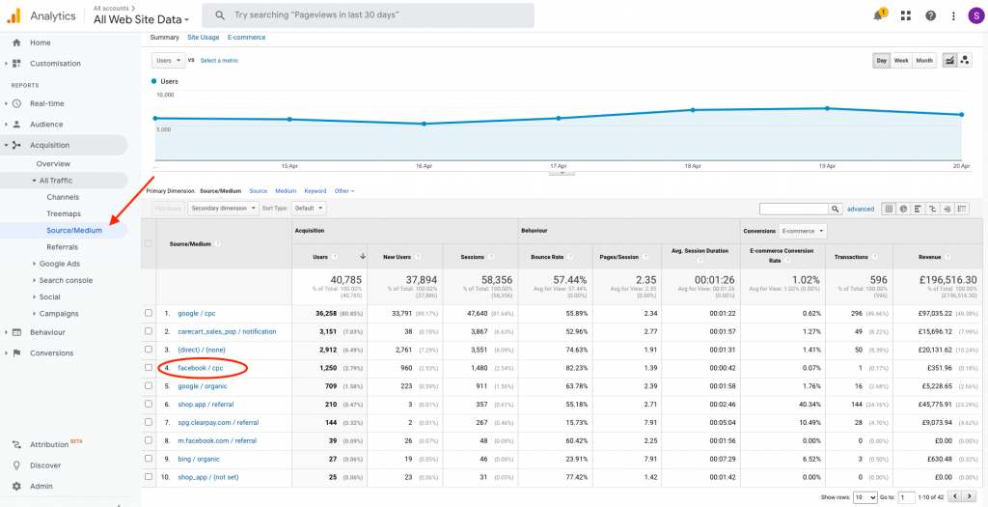Tick checkbox for shop.app / referral row
This screenshot has width=988, height=507.
pyautogui.click(x=148, y=404)
